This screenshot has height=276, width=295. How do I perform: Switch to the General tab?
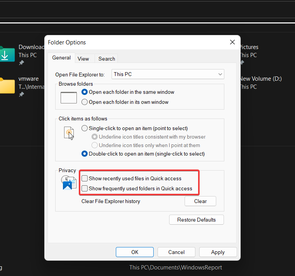[x=61, y=58]
